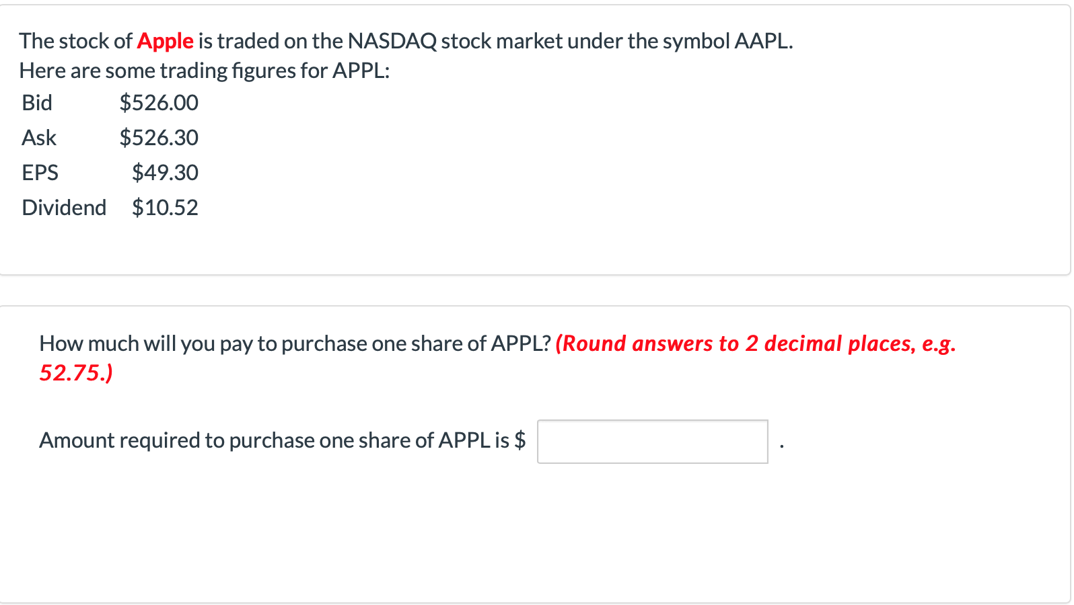Click the question 'How much will you pay'

[295, 344]
